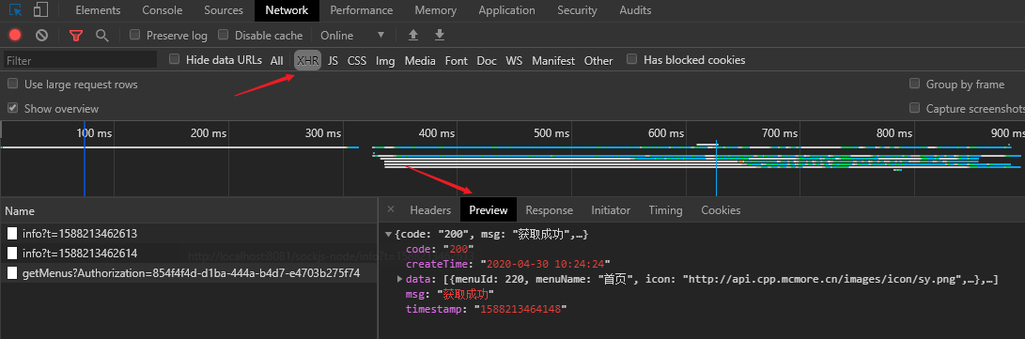Filter requests by Img
This screenshot has width=1025, height=339.
tap(385, 60)
